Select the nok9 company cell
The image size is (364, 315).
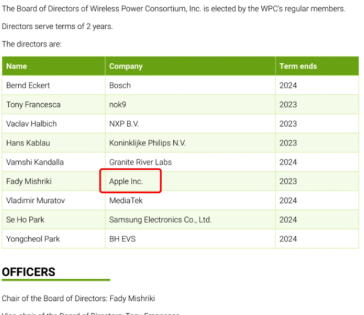190,104
